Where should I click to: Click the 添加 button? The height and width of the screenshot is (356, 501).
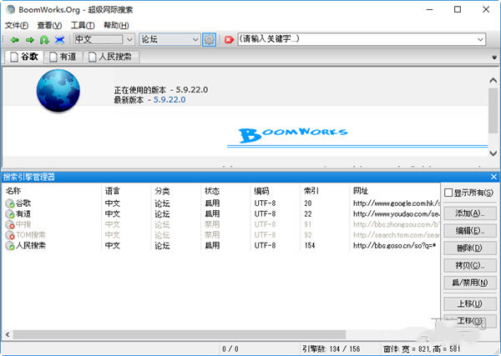465,213
